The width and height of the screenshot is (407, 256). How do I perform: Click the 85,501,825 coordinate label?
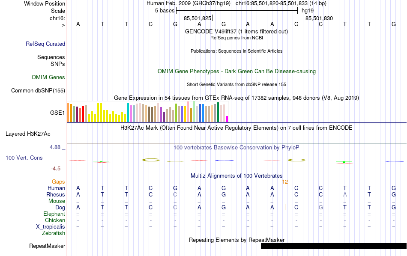coord(198,18)
